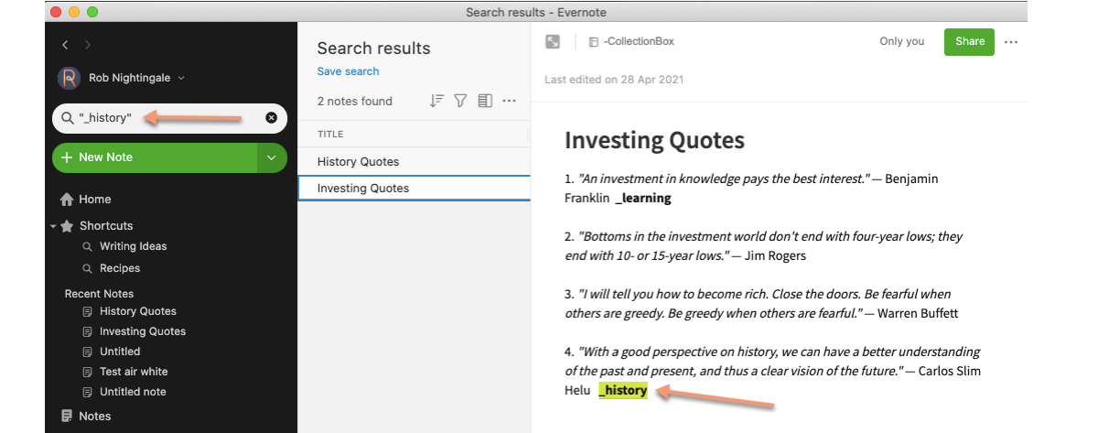This screenshot has height=433, width=1098.
Task: Share the current note
Action: [969, 41]
